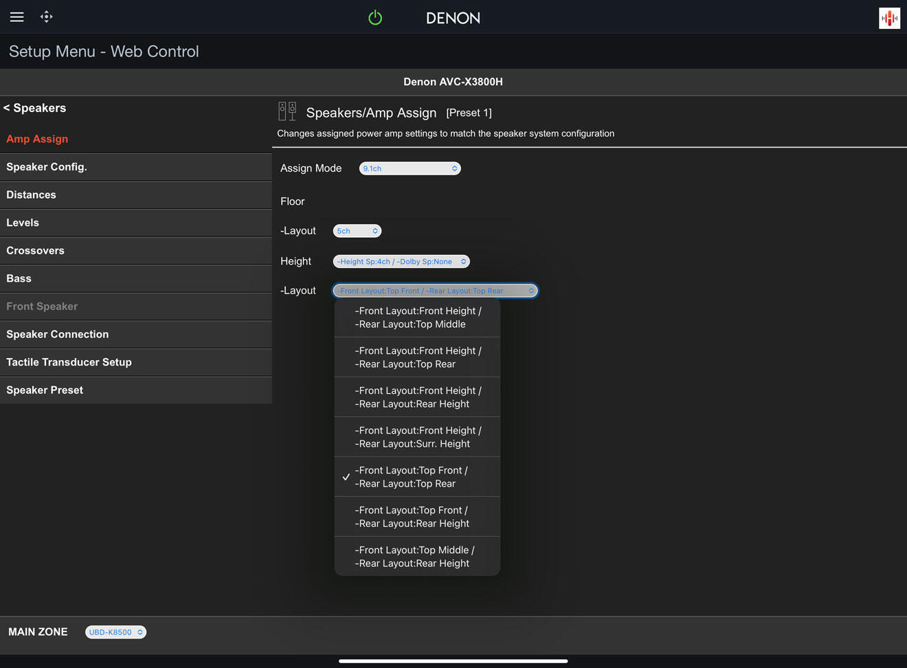The width and height of the screenshot is (907, 668).
Task: Click the DENON logo
Action: point(453,19)
